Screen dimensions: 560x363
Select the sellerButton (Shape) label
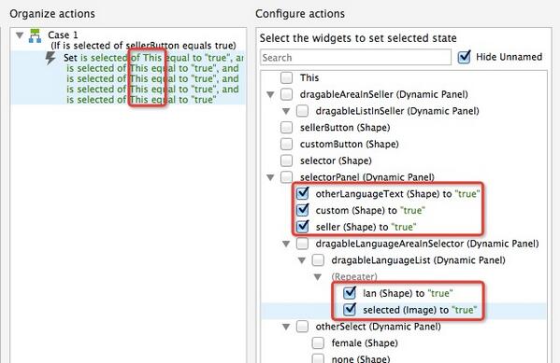pos(345,128)
